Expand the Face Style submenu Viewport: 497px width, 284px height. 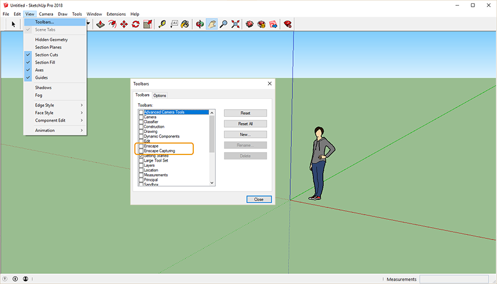pos(55,113)
